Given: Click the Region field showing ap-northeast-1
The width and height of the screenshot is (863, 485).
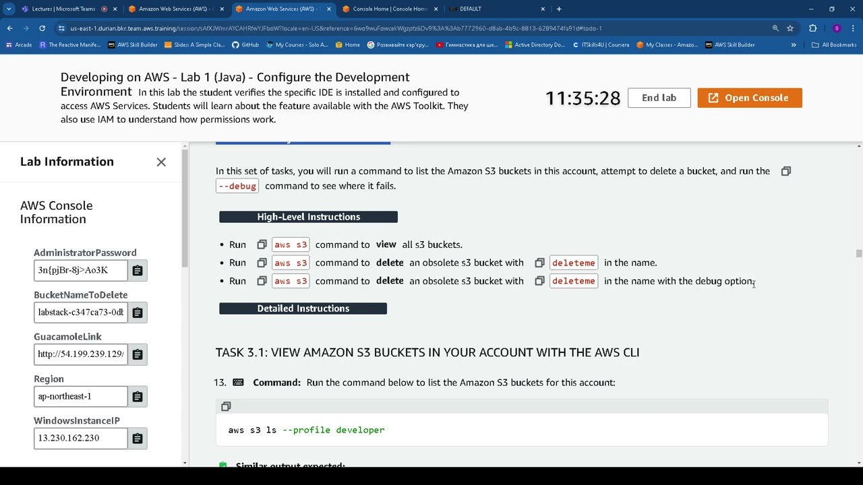Looking at the screenshot, I should [80, 397].
